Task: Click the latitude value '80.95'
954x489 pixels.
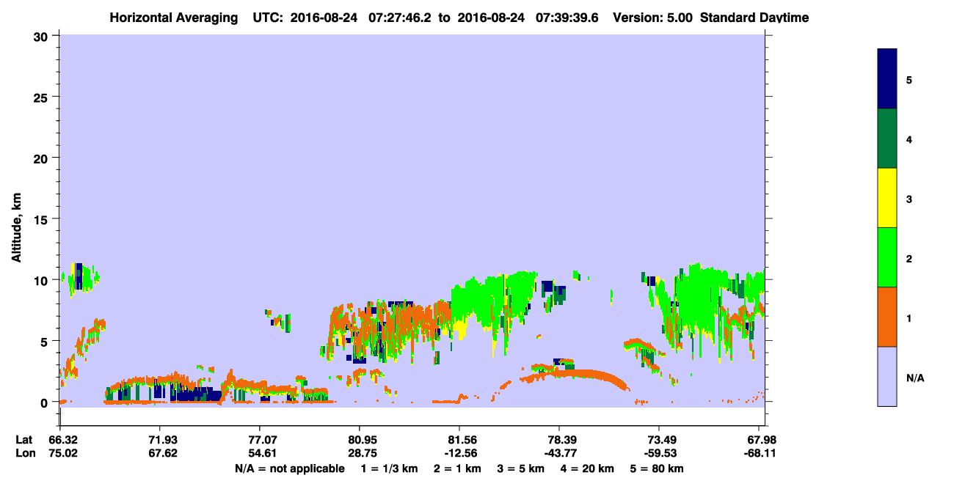Action: (360, 440)
